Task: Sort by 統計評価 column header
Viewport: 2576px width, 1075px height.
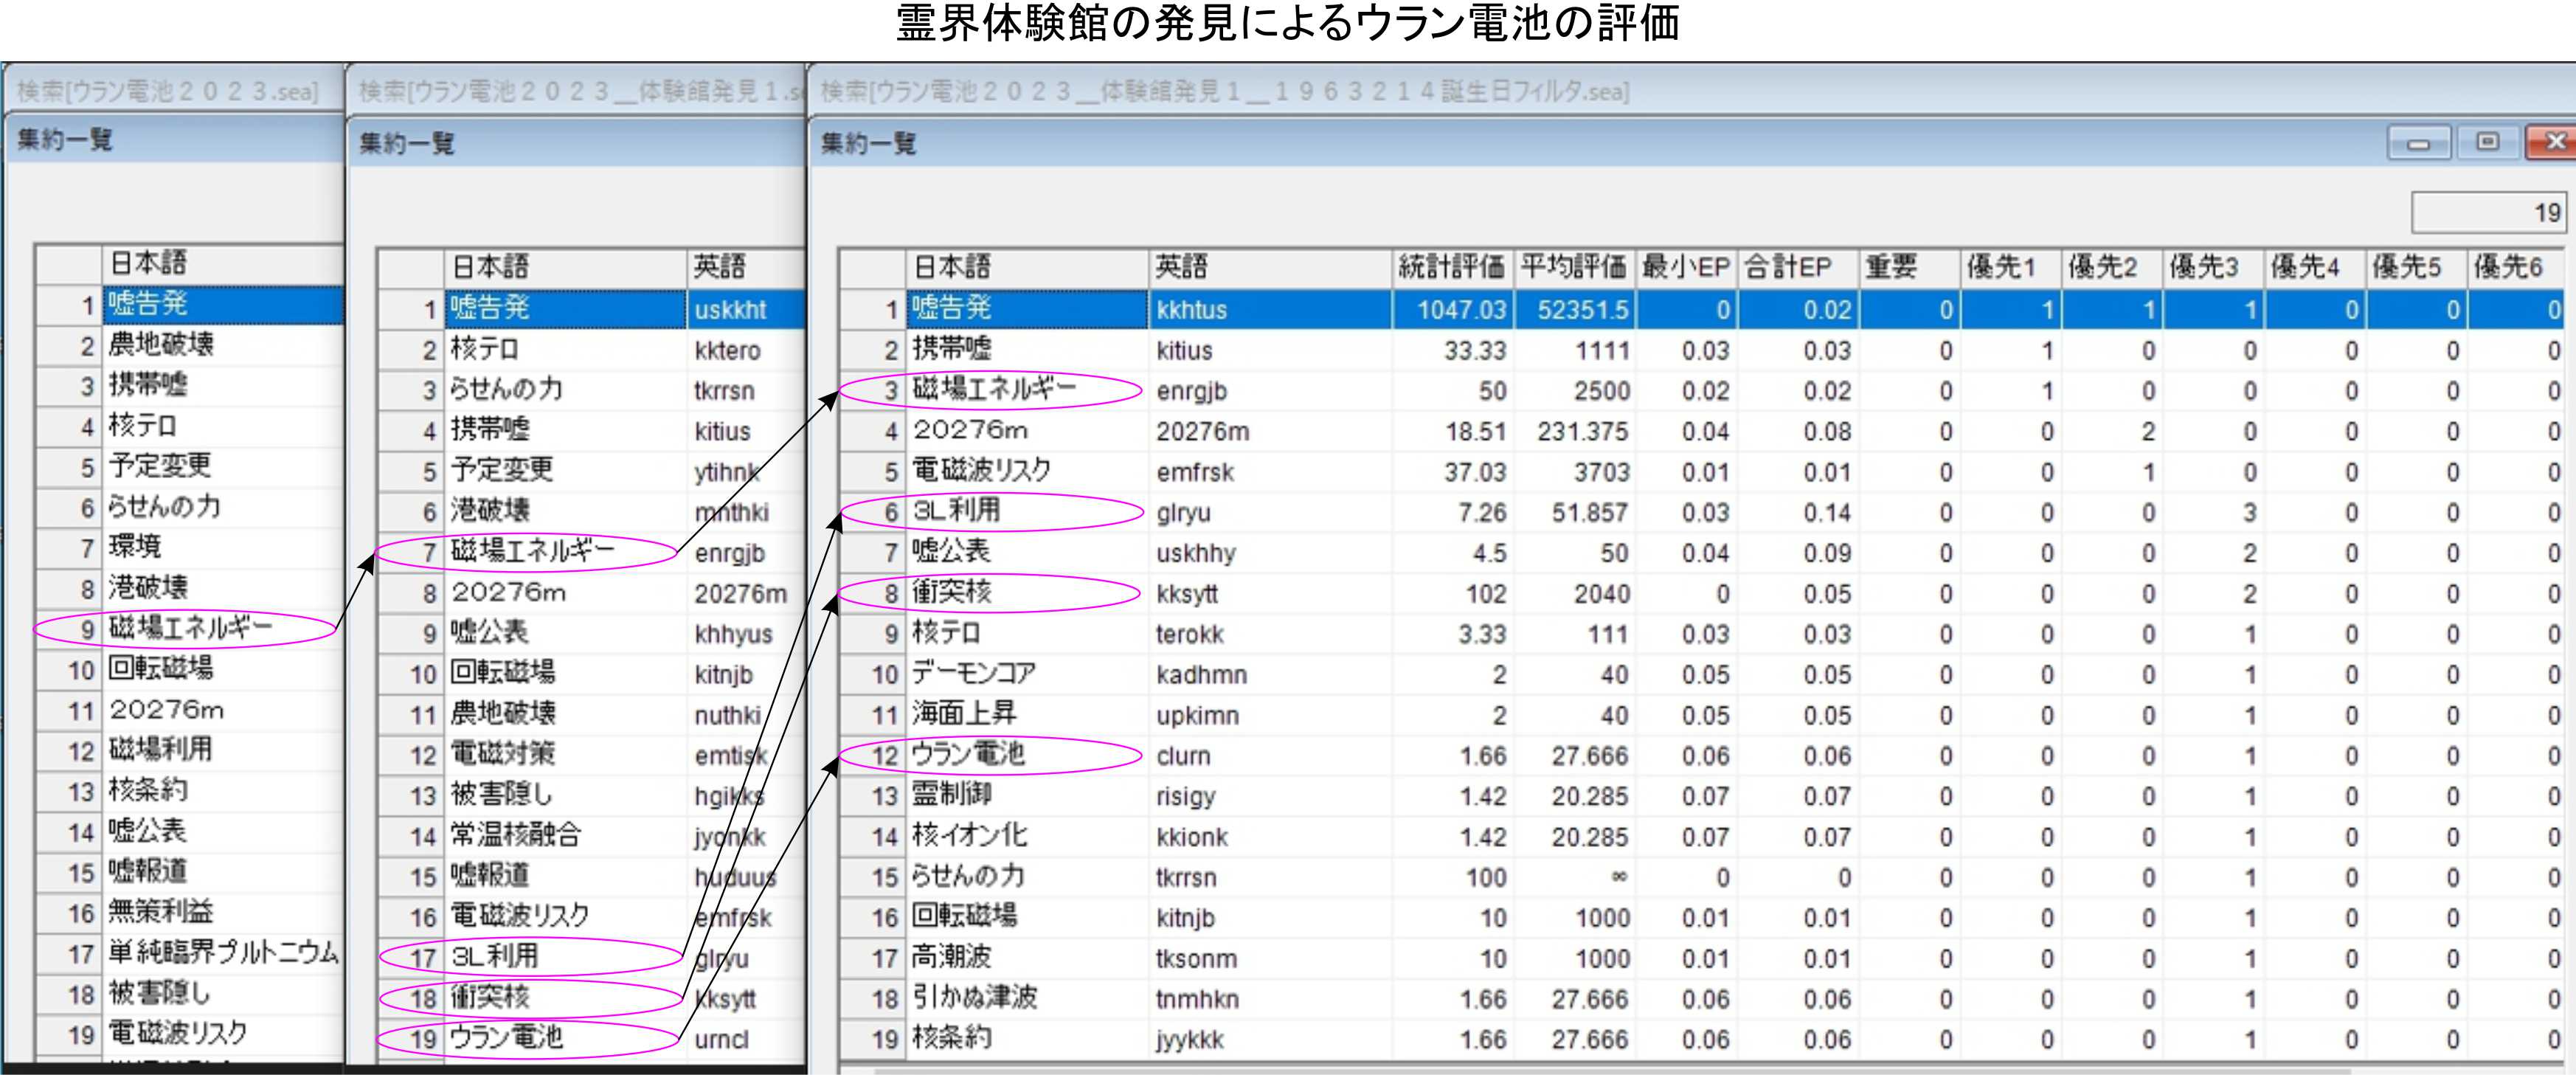Action: [x=1452, y=267]
